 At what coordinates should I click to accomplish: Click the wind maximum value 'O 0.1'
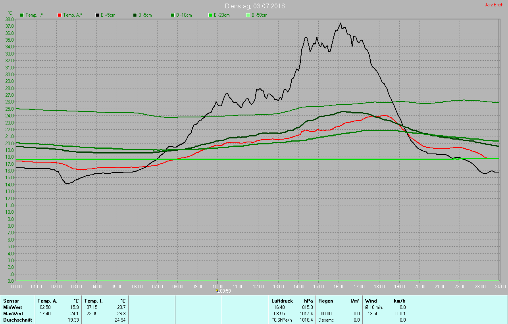400,314
